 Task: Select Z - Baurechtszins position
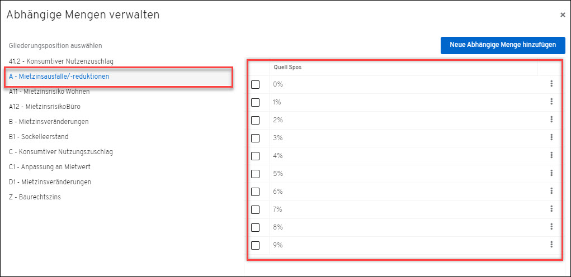[x=35, y=197]
